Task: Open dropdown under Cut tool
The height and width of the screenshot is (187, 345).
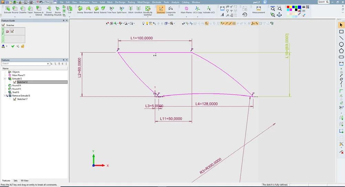Action: tap(70, 17)
